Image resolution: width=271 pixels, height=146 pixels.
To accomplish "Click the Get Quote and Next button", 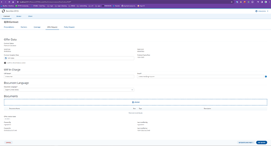I will coord(246,142).
